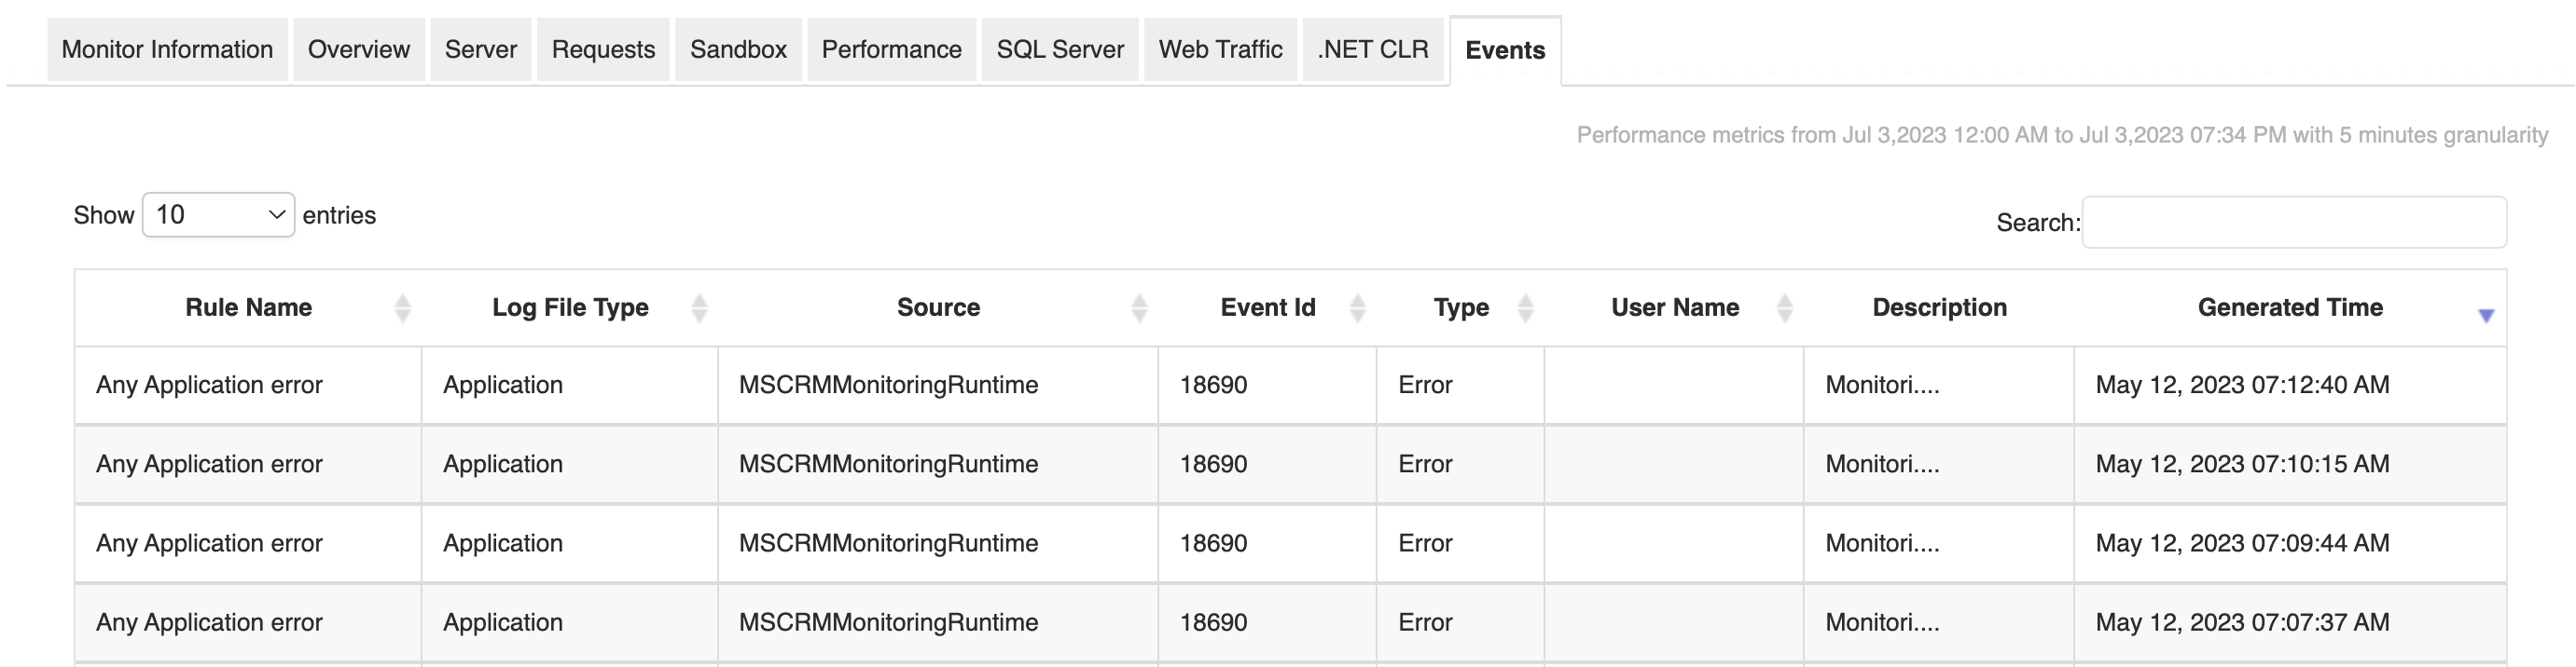Click the Search input field
Screen dimensions: 2576x667
2293,222
